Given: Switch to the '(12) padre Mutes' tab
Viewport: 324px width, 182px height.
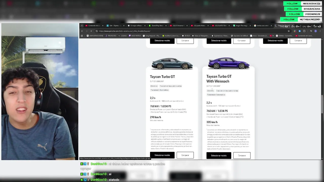Looking at the screenshot, I should (200, 26).
